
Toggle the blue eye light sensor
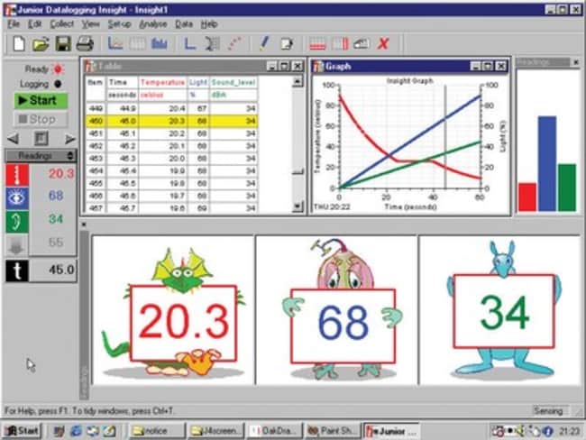17,197
